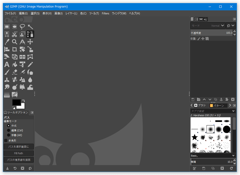Choose the 移動 (Alt) edit mode radio
The image size is (240, 175).
point(9,135)
